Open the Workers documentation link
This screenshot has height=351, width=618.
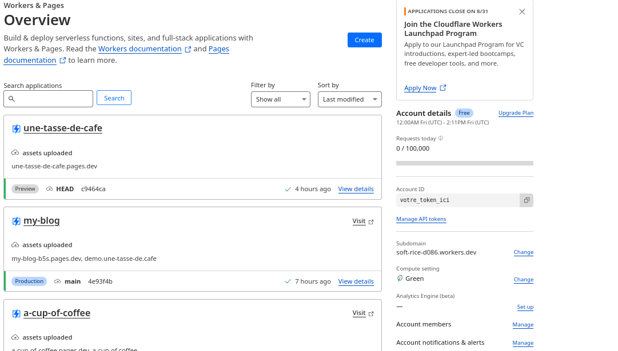coord(140,49)
